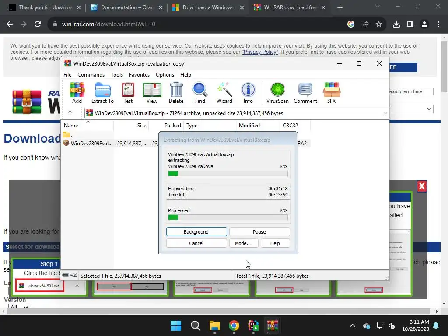
Task: Launch the Wizard wand tool
Action: (224, 93)
